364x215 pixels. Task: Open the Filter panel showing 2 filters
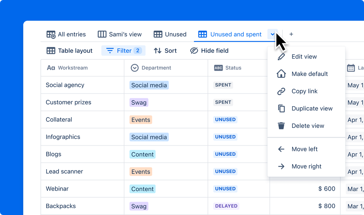click(123, 51)
